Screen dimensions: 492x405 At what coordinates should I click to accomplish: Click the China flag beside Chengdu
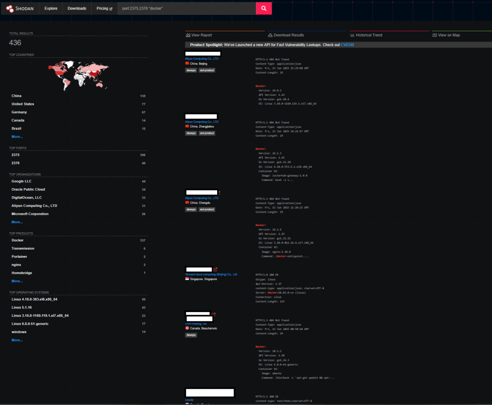pyautogui.click(x=187, y=202)
